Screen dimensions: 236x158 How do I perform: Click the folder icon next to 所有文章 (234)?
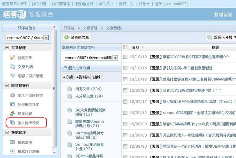[69, 89]
